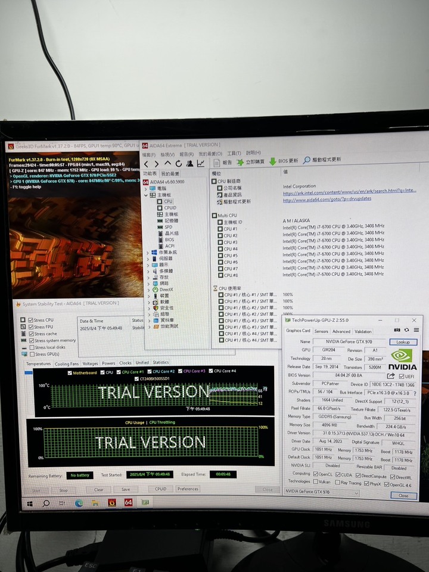The width and height of the screenshot is (429, 572).
Task: Click GPU-Z Close button
Action: pos(403,495)
